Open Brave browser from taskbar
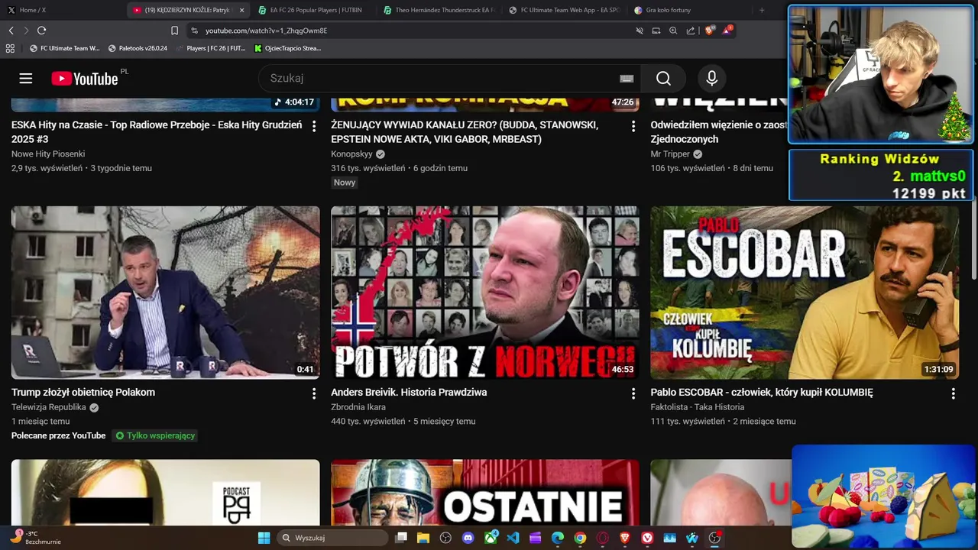This screenshot has height=550, width=978. [x=625, y=538]
